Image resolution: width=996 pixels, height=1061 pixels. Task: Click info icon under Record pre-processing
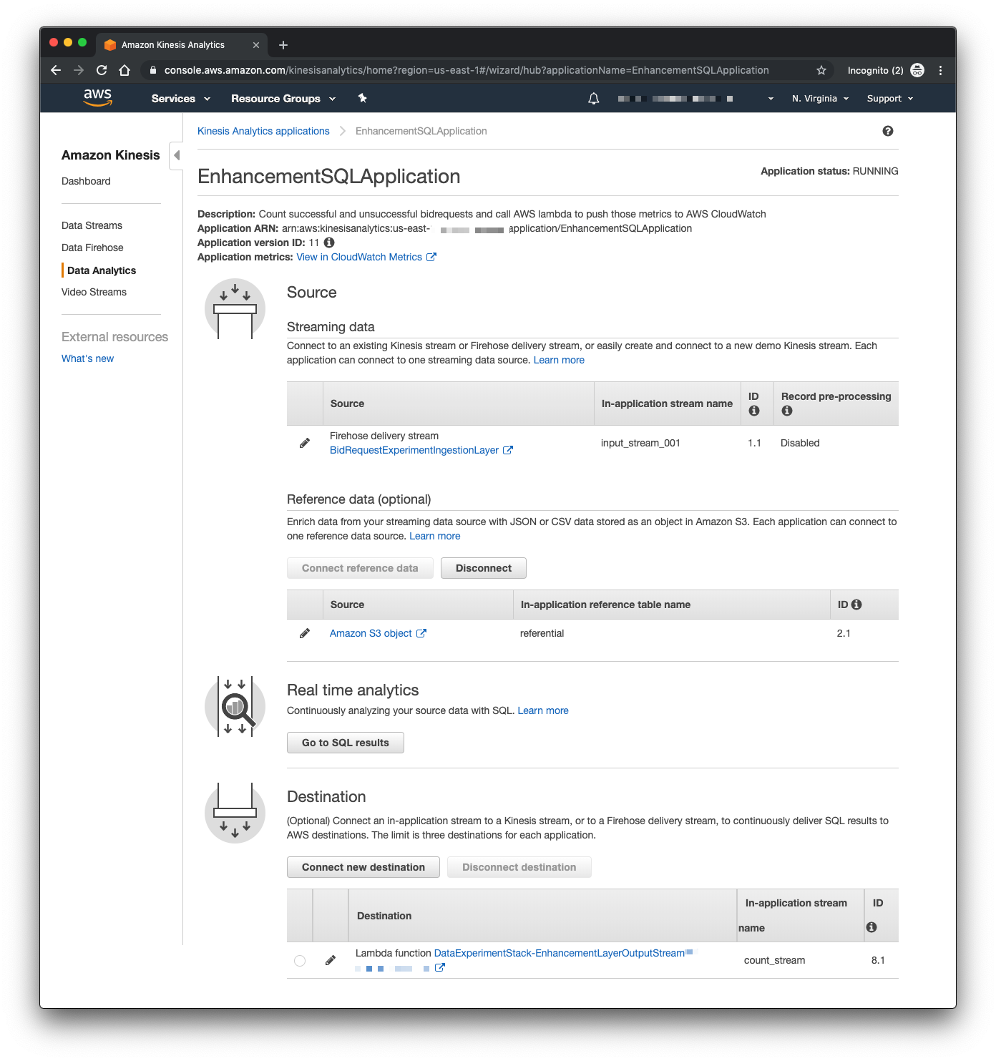tap(787, 411)
